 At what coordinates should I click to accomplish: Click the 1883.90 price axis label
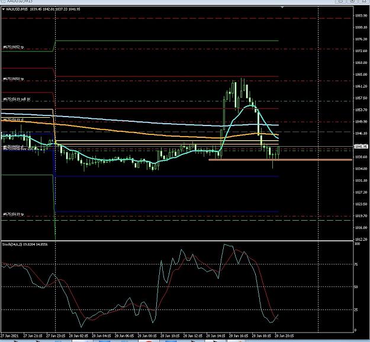[361, 15]
